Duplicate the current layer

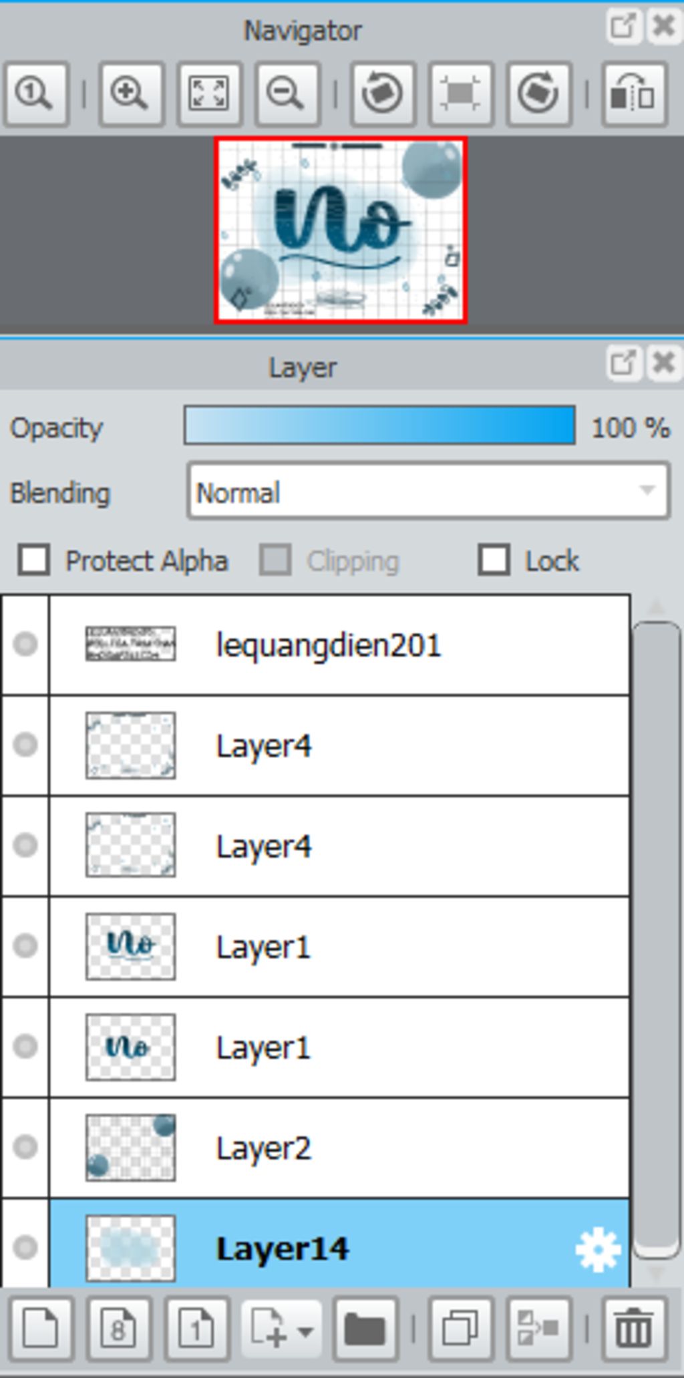461,1329
